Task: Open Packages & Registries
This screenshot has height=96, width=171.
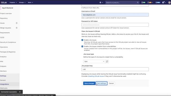Action: click(8, 52)
